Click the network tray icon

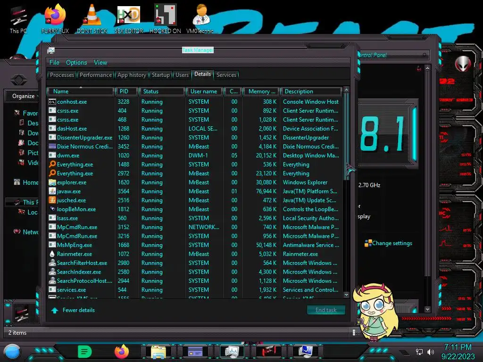[x=419, y=352]
